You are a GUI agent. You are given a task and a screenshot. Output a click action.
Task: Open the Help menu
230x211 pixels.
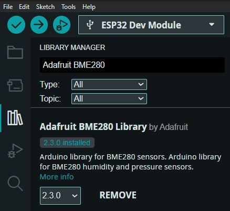click(89, 7)
